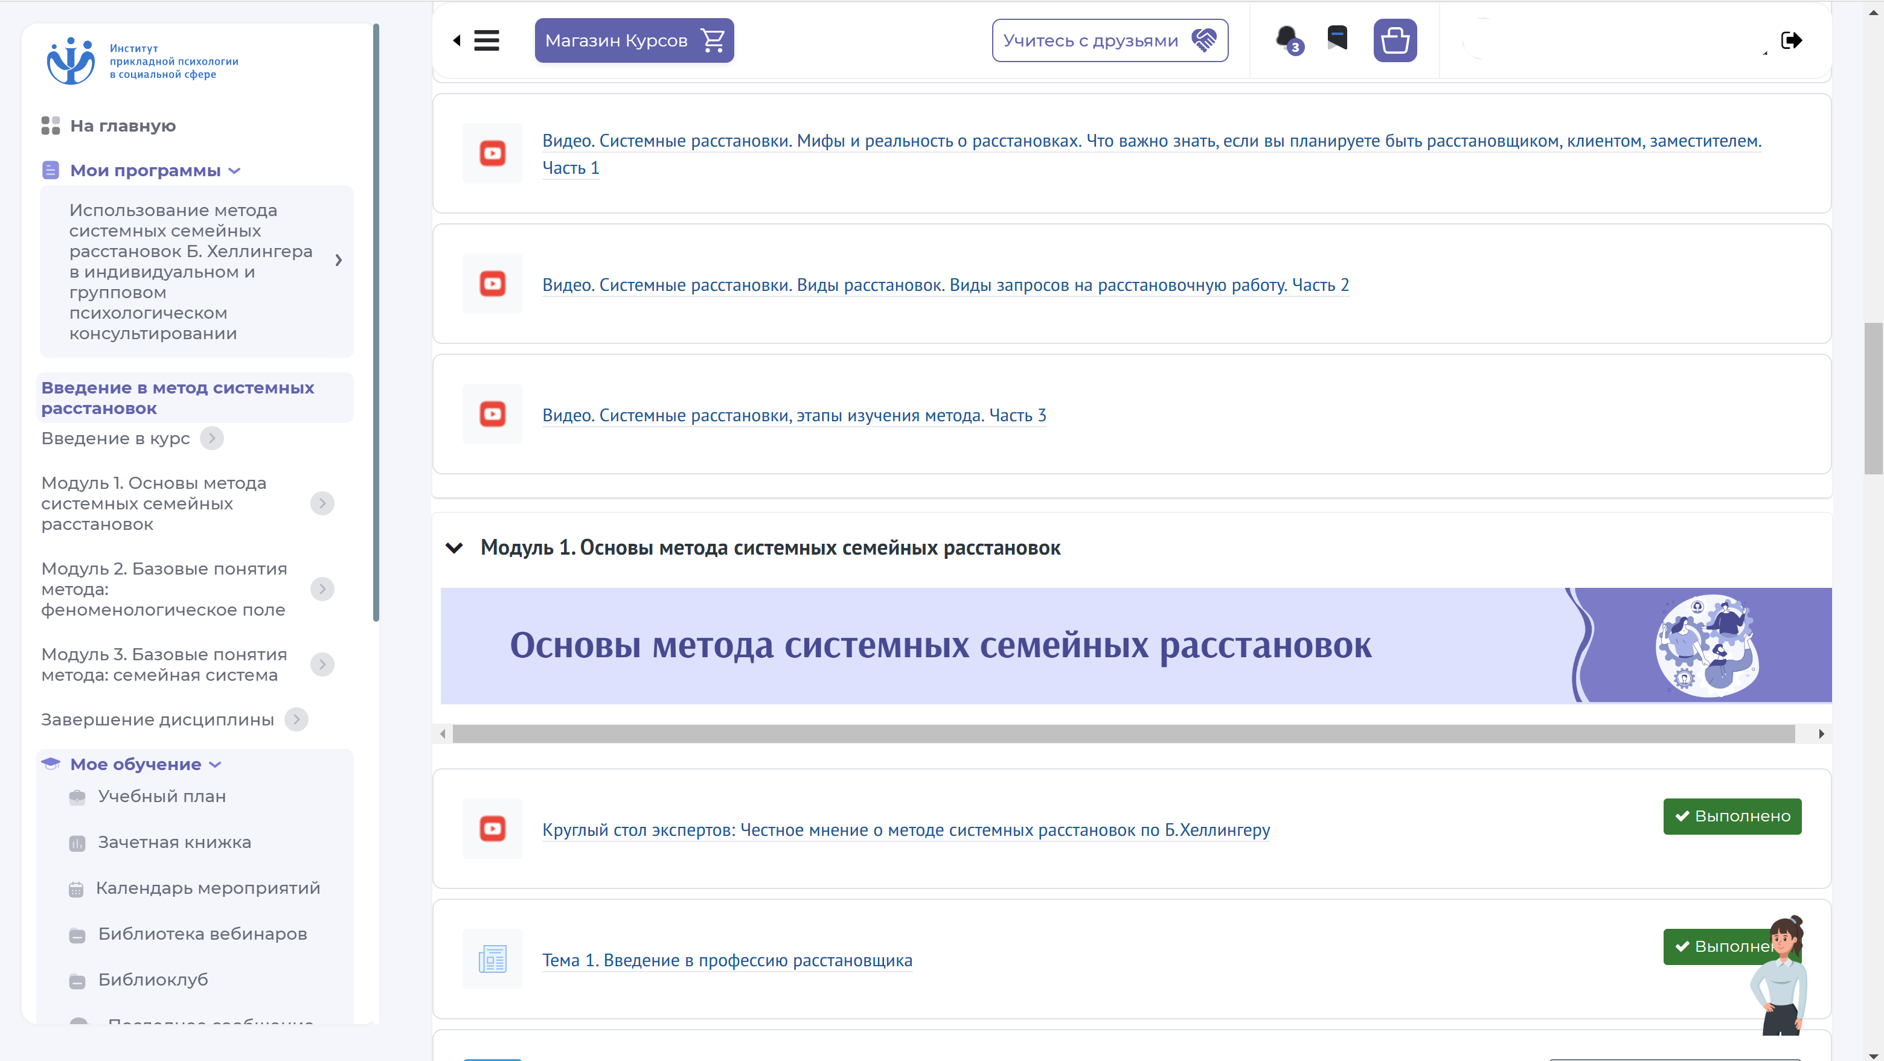Click the Основы метода banner image
This screenshot has width=1884, height=1061.
point(1136,645)
